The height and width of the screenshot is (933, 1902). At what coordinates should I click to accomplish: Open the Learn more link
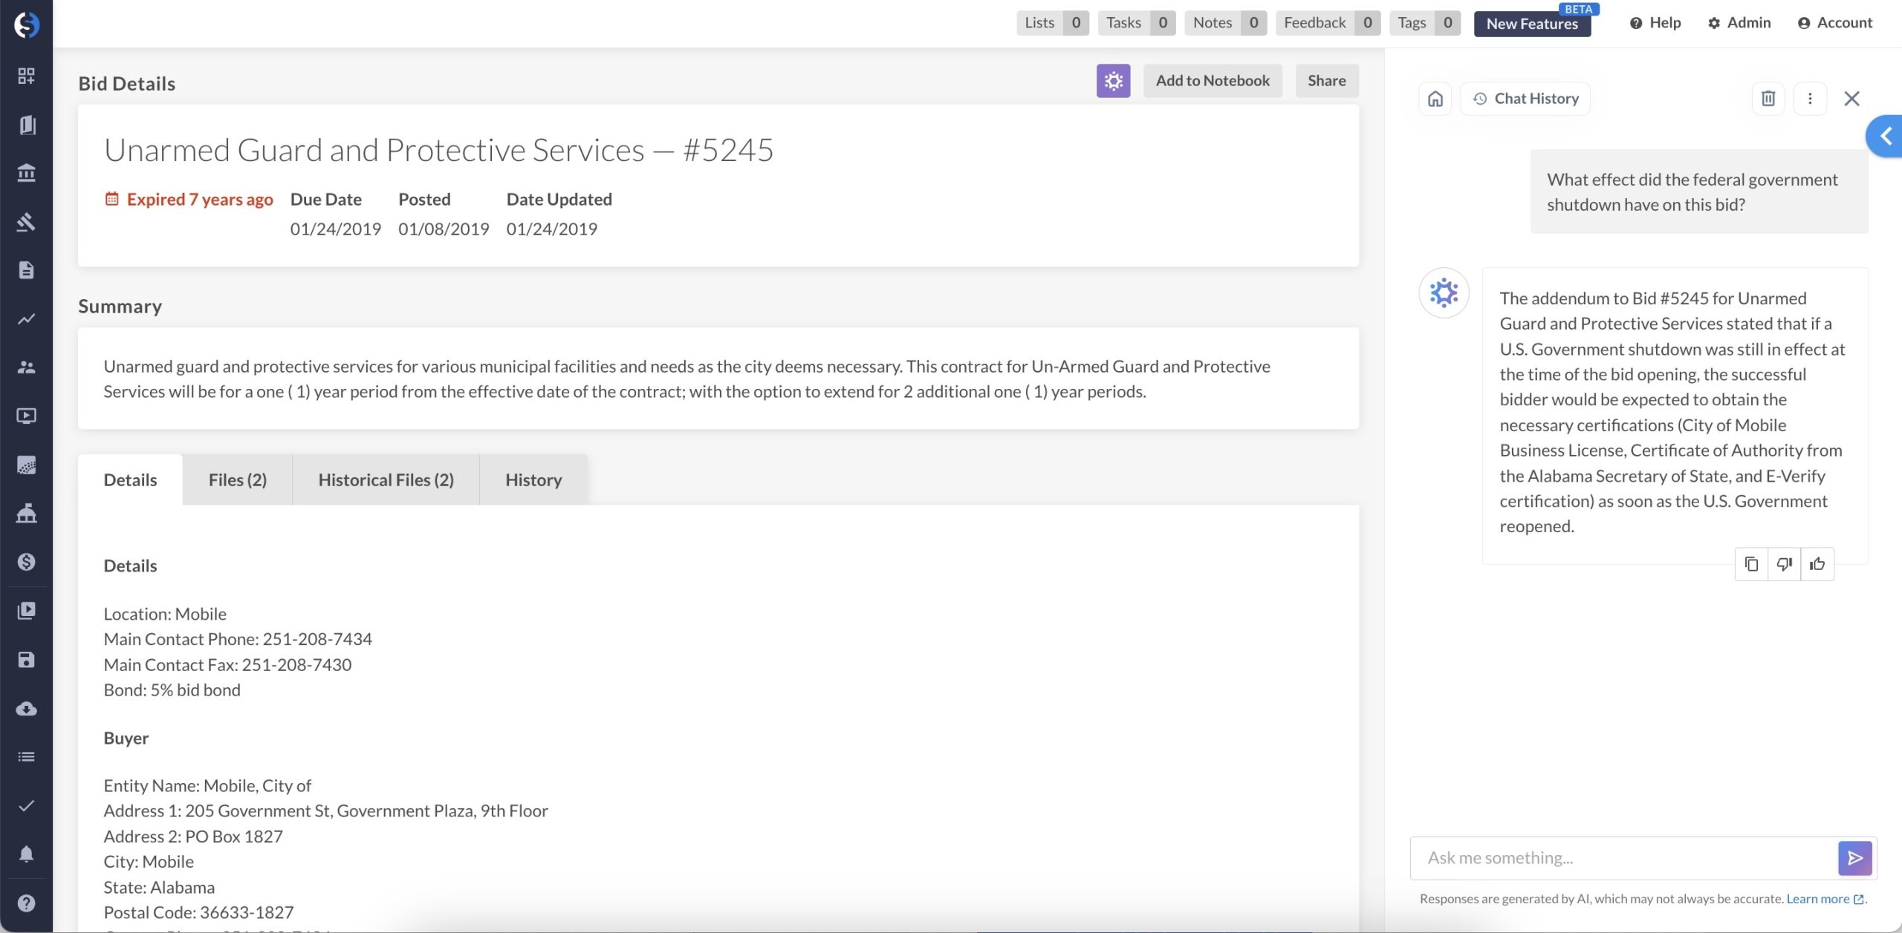1818,899
